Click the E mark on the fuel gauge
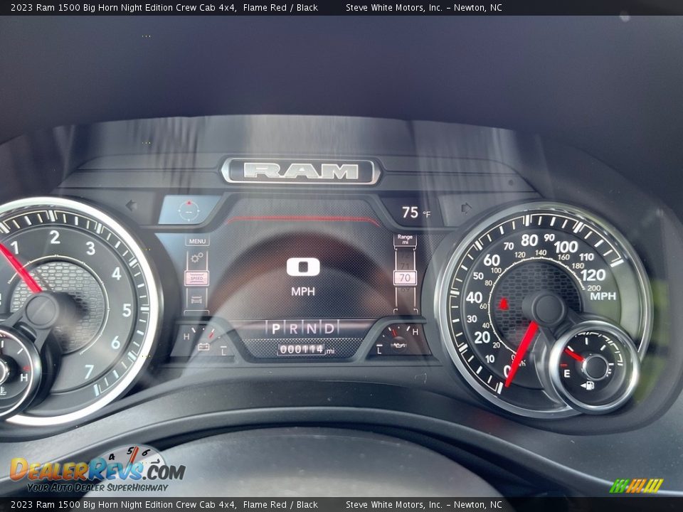683x512 pixels. pos(567,373)
